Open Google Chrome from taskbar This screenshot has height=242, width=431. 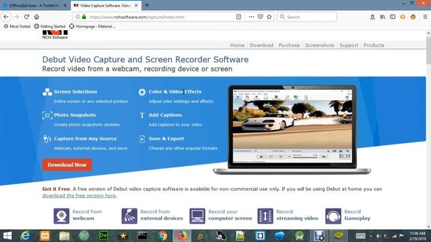coord(162,236)
